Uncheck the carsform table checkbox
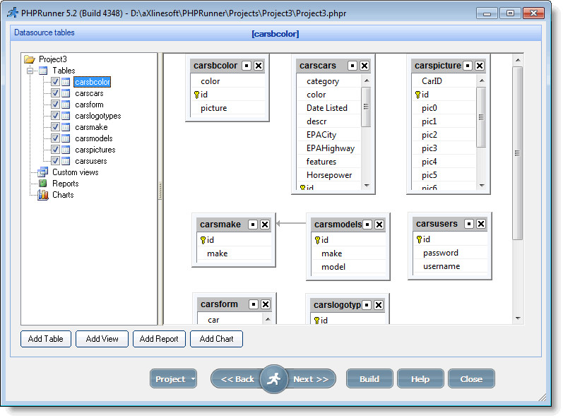 [55, 104]
